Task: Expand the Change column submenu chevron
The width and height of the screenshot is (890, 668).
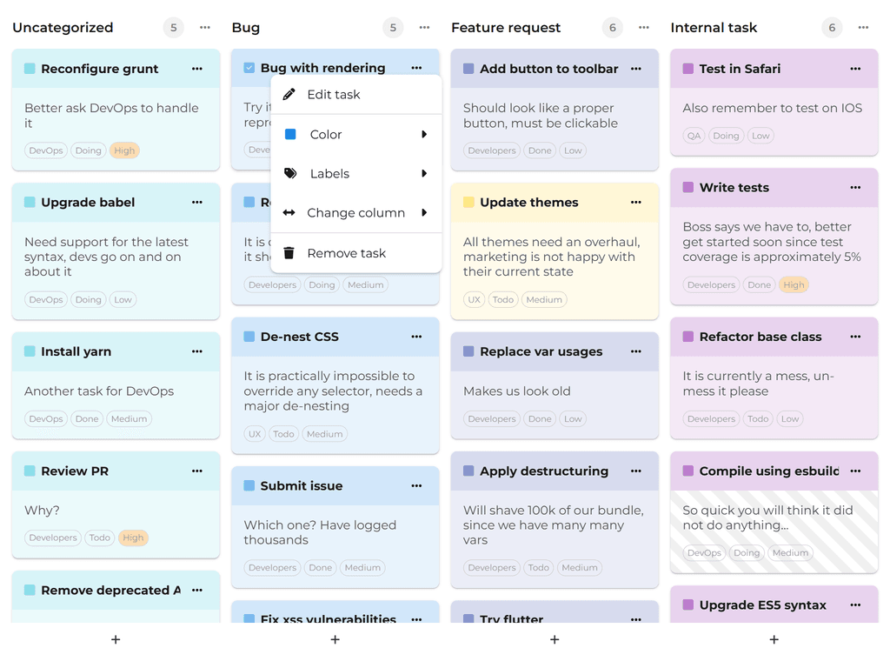Action: 425,213
